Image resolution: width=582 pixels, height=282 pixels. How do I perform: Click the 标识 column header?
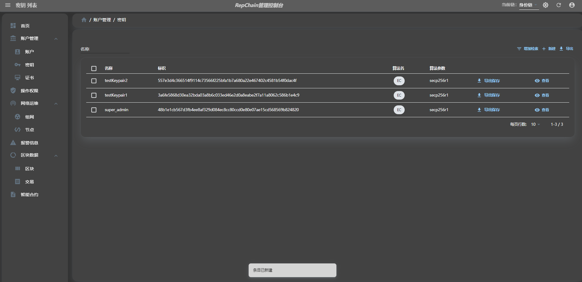(162, 68)
